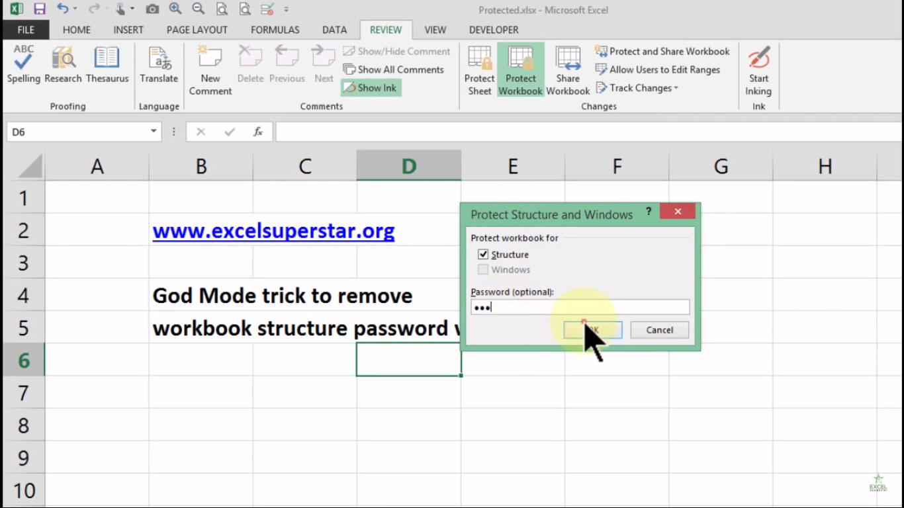Click the dialog Help question mark
904x508 pixels.
pyautogui.click(x=649, y=212)
